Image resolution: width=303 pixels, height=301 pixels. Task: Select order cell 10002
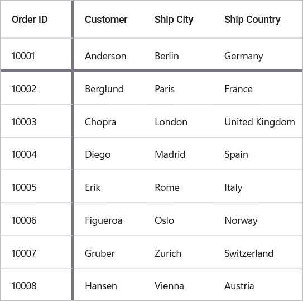[x=36, y=88]
